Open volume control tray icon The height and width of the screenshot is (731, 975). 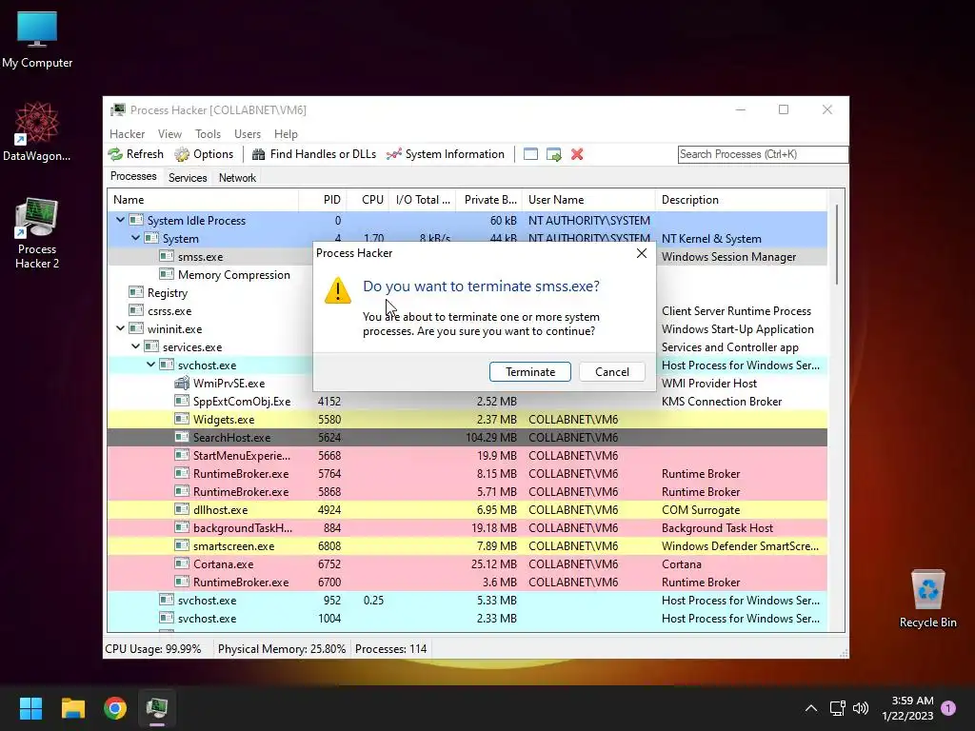(861, 708)
